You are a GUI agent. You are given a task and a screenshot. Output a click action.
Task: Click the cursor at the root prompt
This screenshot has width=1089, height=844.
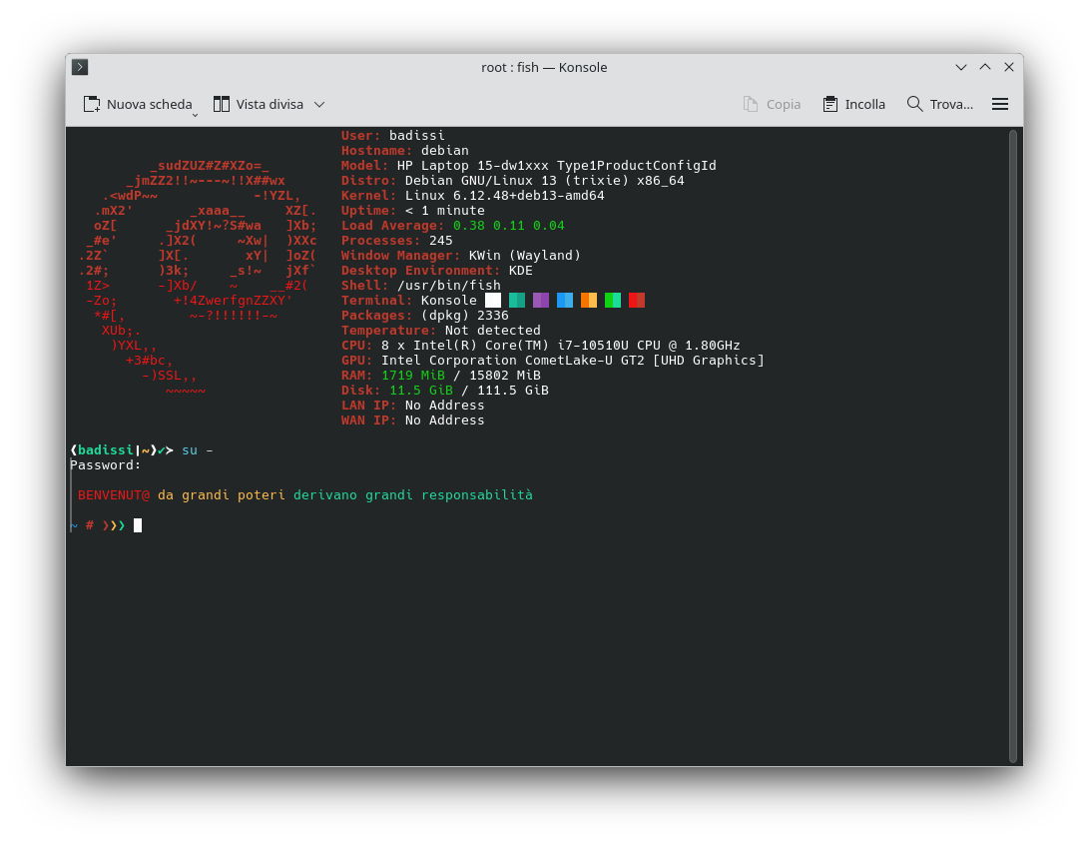pos(138,525)
